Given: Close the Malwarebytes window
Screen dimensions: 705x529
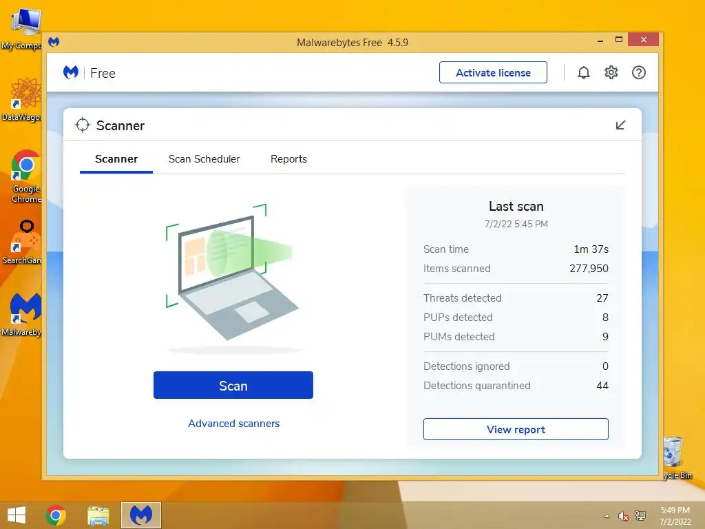Looking at the screenshot, I should pos(644,39).
